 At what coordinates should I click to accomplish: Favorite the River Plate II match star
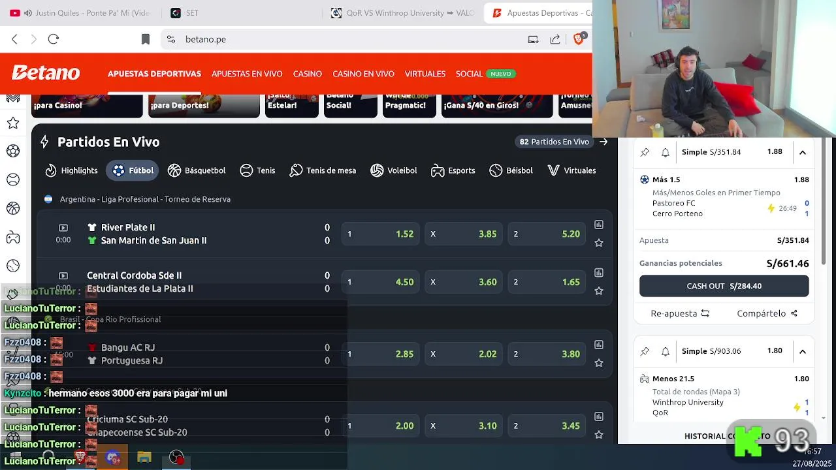(599, 243)
